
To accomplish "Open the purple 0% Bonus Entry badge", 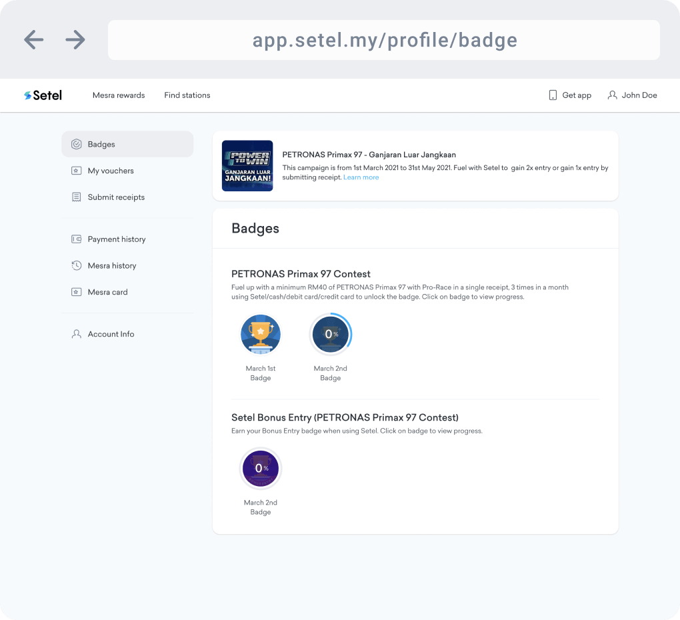I will [x=261, y=469].
